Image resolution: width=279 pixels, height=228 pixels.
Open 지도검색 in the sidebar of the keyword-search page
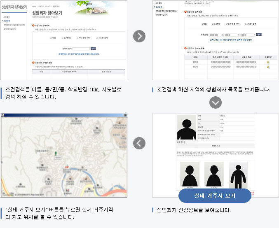(x=7, y=17)
